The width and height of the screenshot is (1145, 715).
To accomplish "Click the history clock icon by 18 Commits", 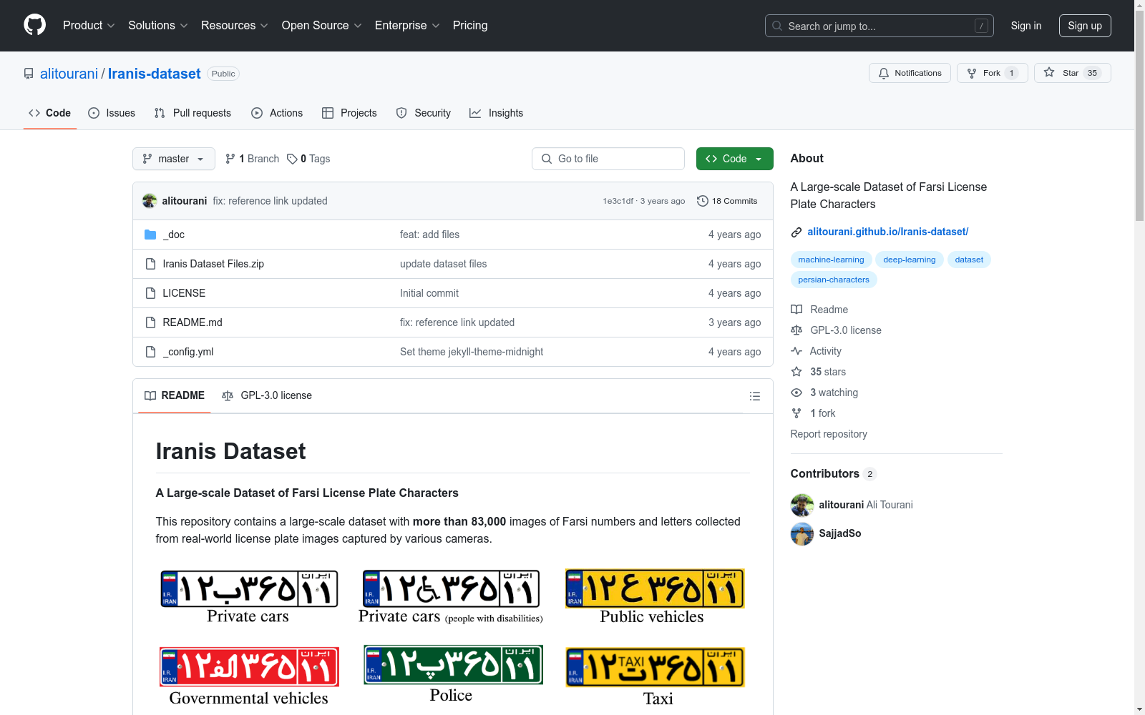I will point(703,201).
